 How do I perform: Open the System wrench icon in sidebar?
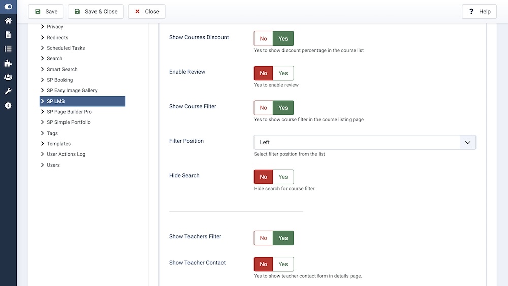pyautogui.click(x=8, y=91)
